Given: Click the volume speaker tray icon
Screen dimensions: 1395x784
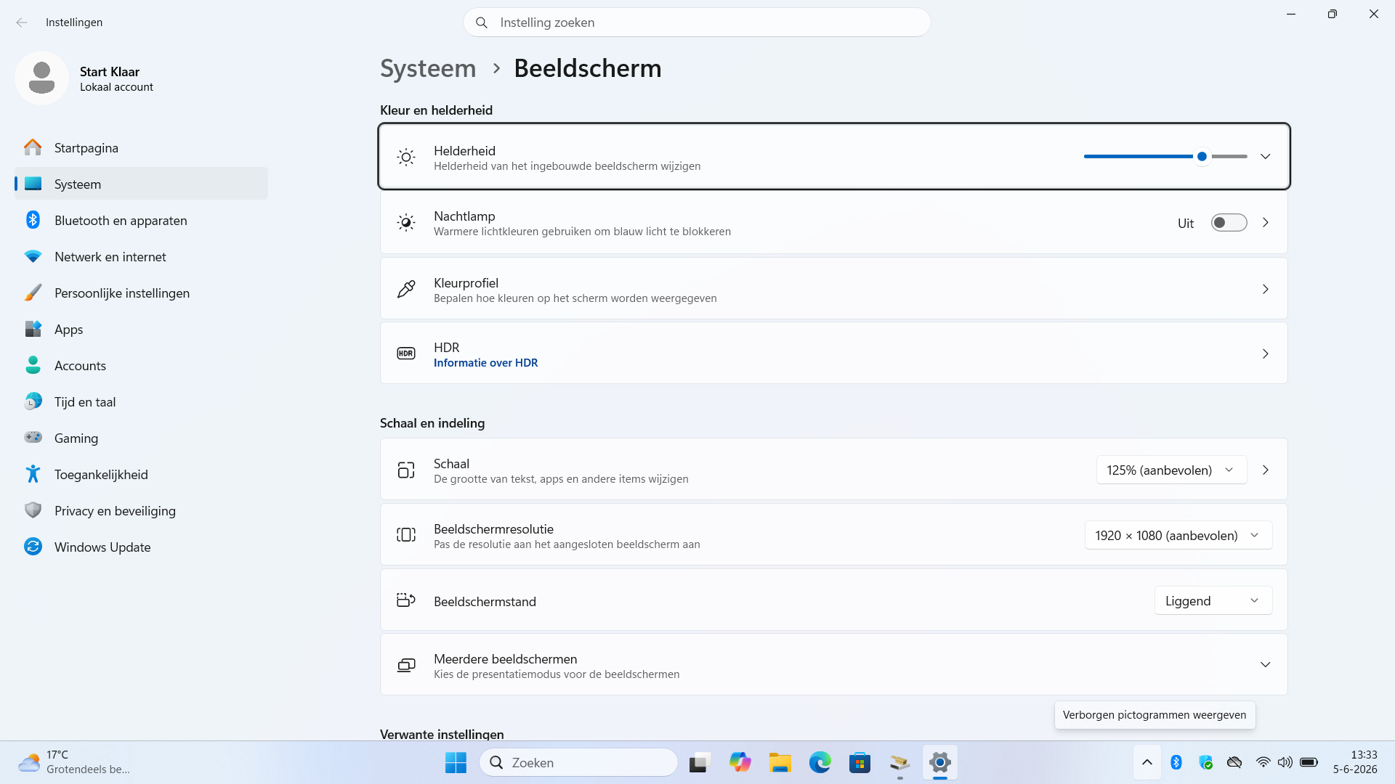Looking at the screenshot, I should tap(1285, 762).
